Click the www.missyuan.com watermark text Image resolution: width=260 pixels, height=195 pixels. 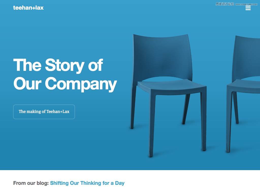246,4
